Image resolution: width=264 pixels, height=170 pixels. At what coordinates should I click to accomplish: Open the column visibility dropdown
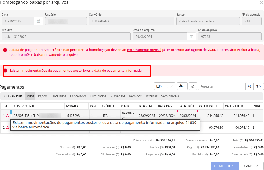point(158,86)
